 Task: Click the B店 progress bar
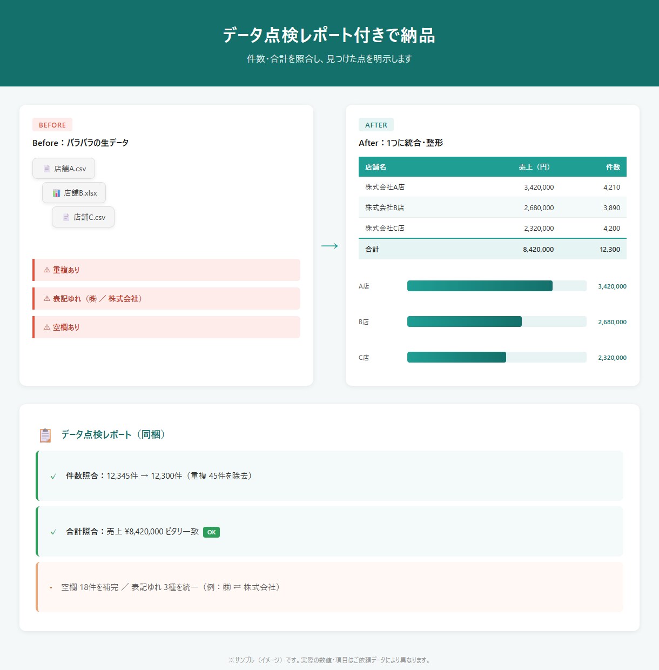tap(497, 321)
